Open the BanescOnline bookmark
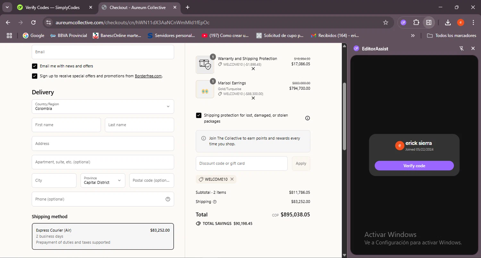The width and height of the screenshot is (481, 258). 117,36
